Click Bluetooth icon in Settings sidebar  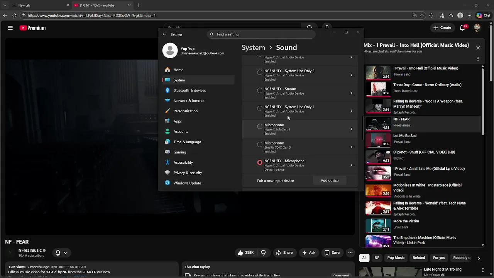coord(167,90)
